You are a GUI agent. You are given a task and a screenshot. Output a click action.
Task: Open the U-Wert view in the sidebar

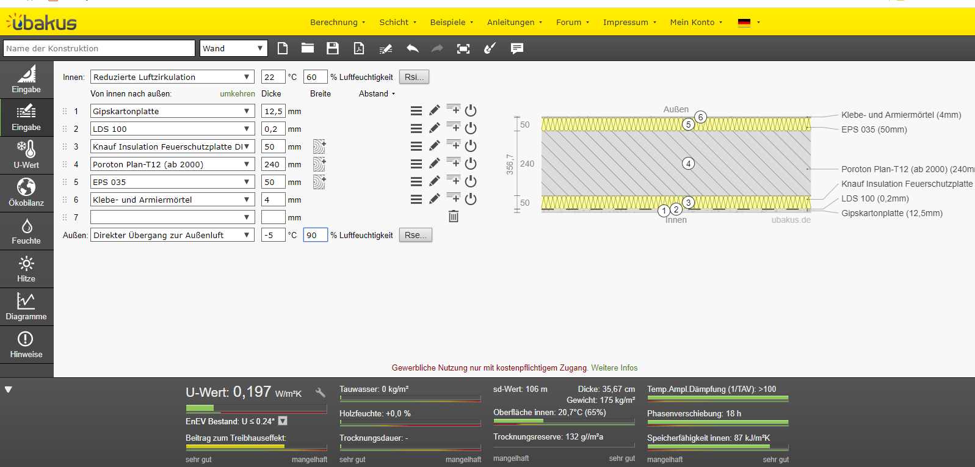[26, 155]
